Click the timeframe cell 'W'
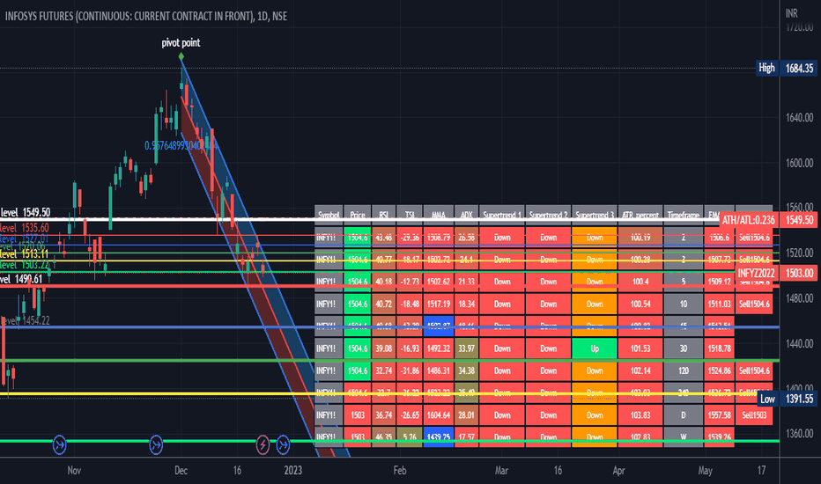This screenshot has width=821, height=484. tap(684, 436)
